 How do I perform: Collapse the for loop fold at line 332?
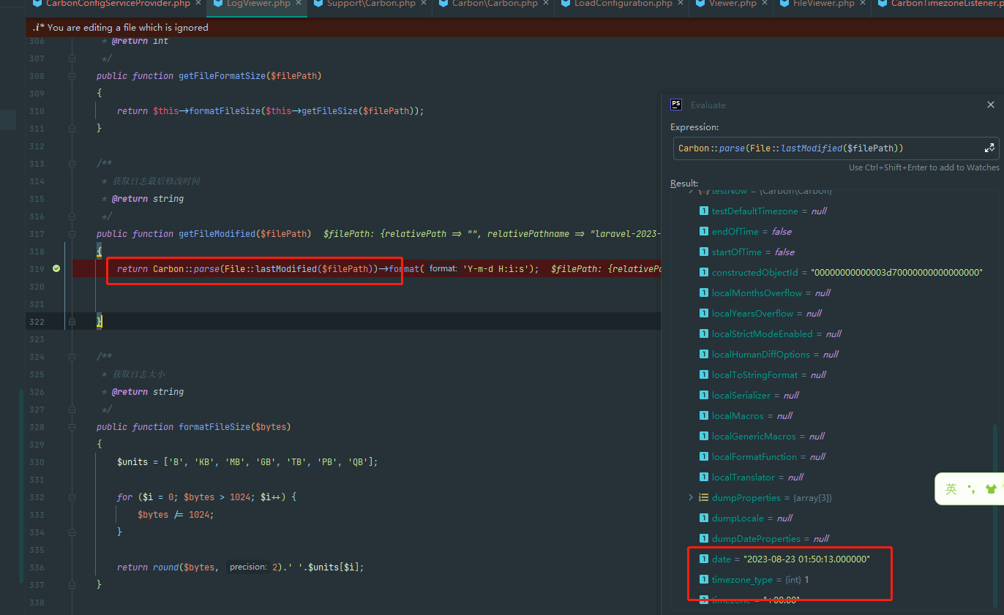point(72,497)
